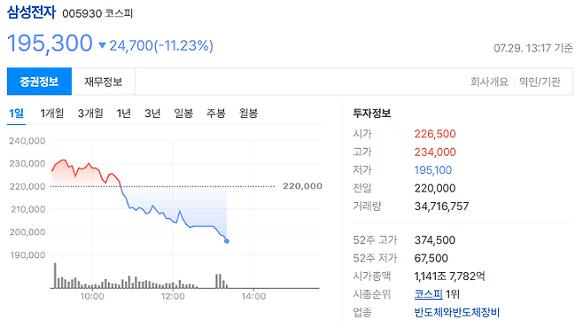583x328 pixels.
Task: Open the 외인/기관 link
Action: point(540,82)
